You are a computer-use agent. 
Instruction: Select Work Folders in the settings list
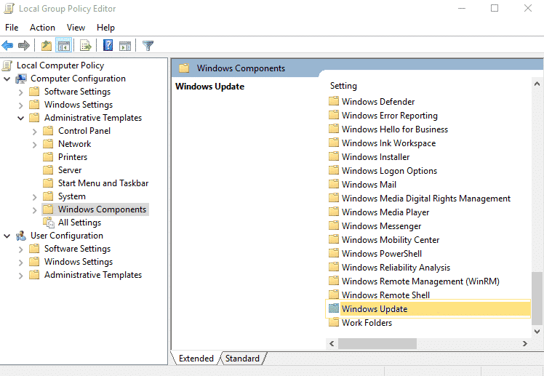pyautogui.click(x=367, y=323)
